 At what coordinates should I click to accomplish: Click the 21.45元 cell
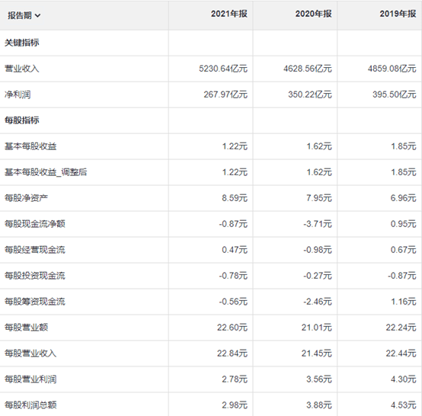(317, 353)
